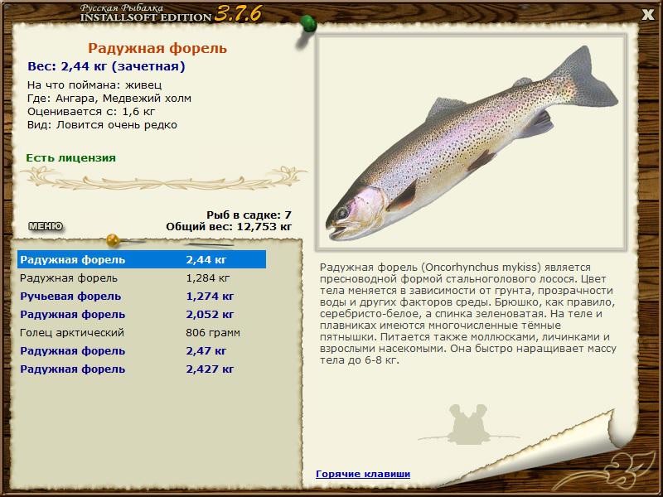Viewport: 663px width, 497px height.
Task: Select the Ручьевая форель 1,274 кг row
Action: (x=142, y=297)
